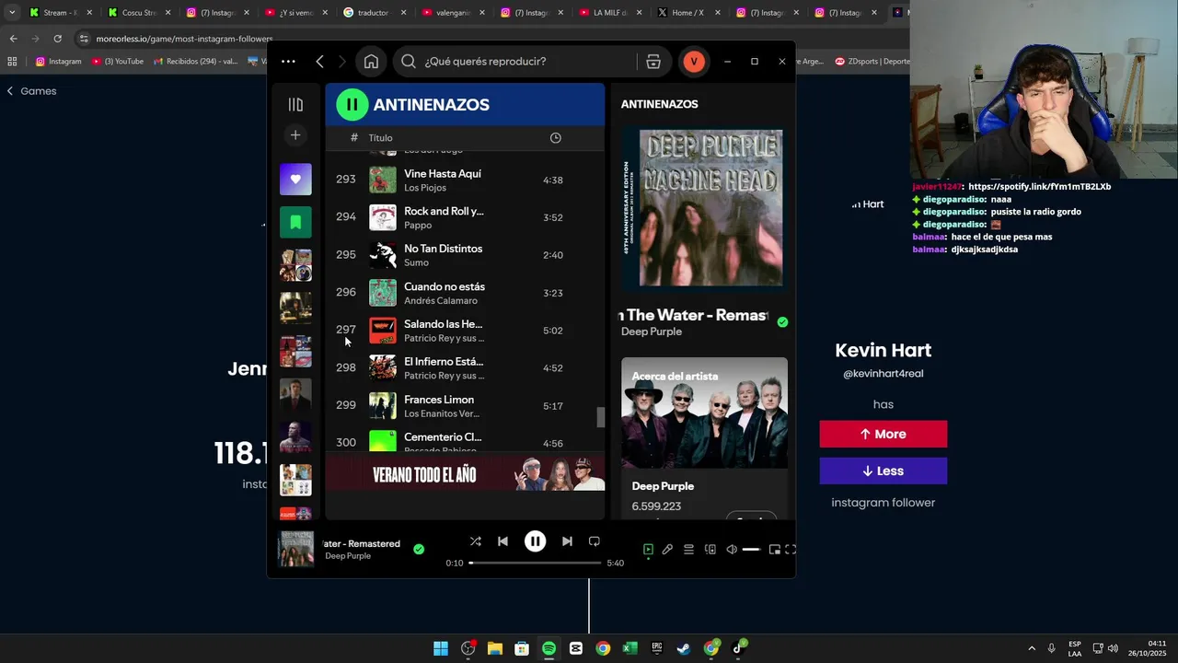
Task: Click the duration clock column header
Action: (556, 138)
